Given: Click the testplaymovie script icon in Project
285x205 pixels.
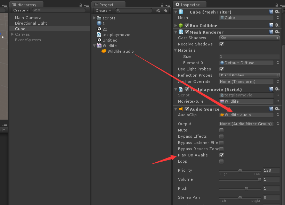Looking at the screenshot, I should [99, 35].
